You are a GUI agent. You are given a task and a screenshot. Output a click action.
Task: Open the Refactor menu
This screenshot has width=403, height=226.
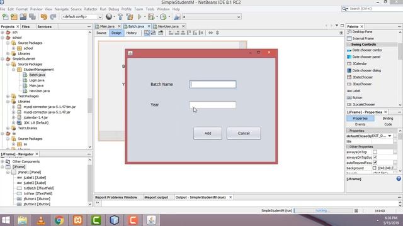coord(91,9)
